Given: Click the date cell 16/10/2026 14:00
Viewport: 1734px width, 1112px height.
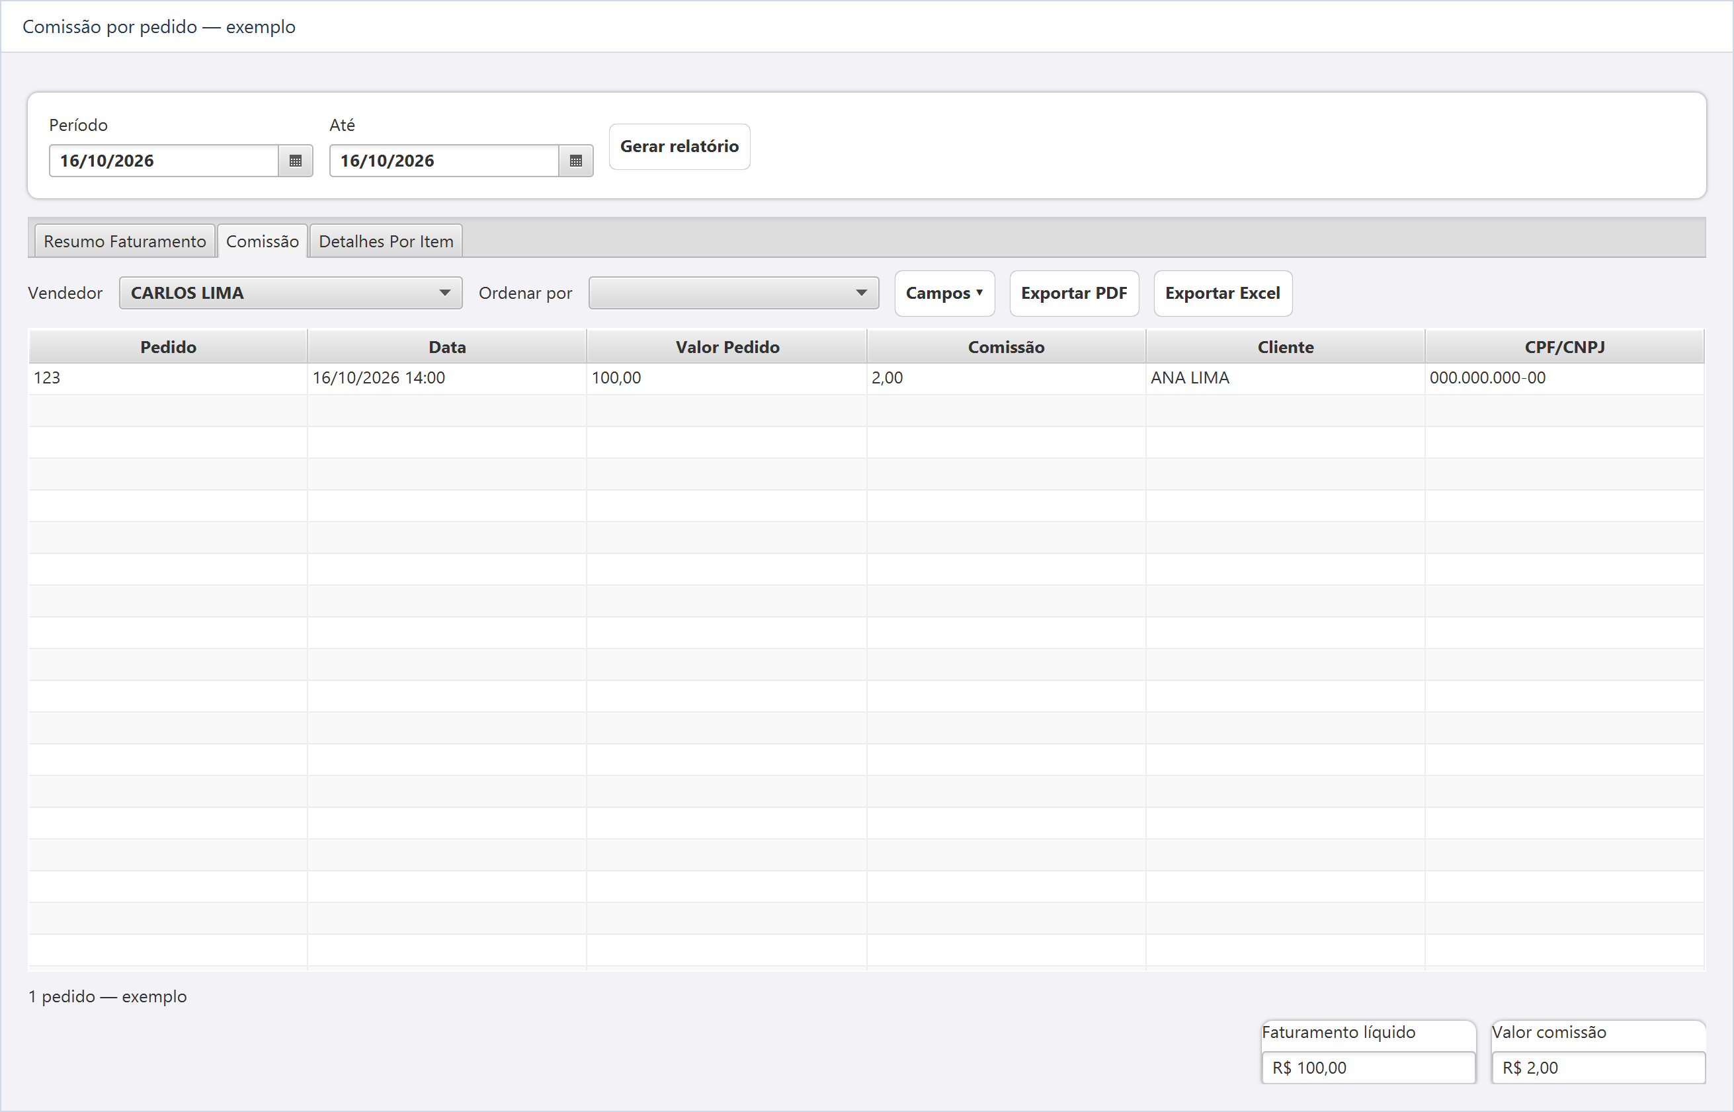Looking at the screenshot, I should pos(447,378).
